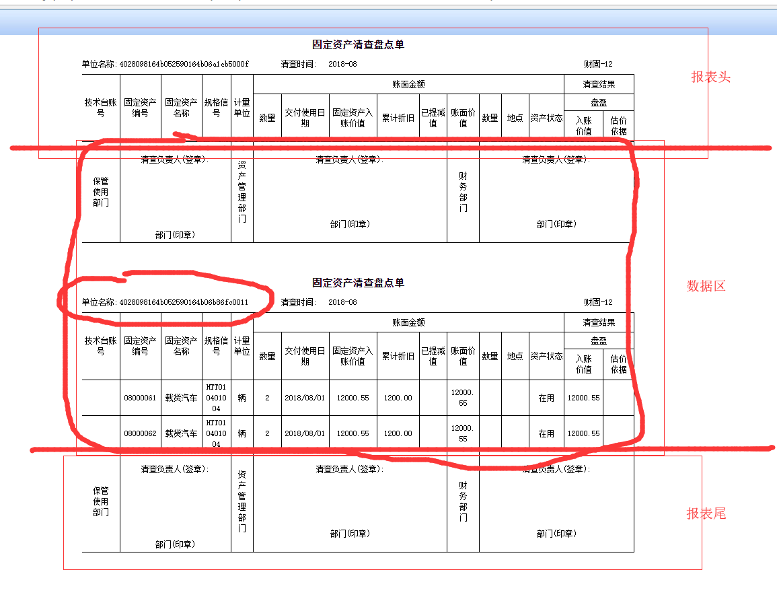Viewport: 777px width, 607px height.
Task: Click 账面价值 12000.55 in row 08000062
Action: [463, 433]
